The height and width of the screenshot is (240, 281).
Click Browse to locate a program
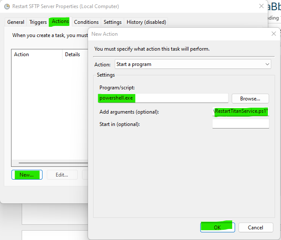coord(250,99)
